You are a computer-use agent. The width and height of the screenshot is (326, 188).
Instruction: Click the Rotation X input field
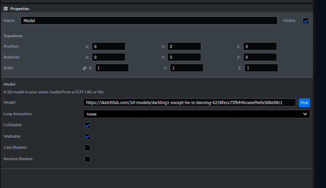(x=109, y=57)
